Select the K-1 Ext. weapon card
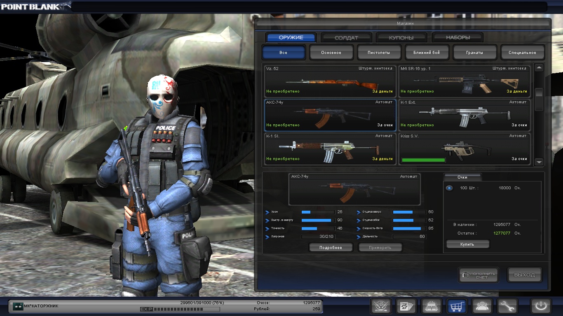 [464, 114]
